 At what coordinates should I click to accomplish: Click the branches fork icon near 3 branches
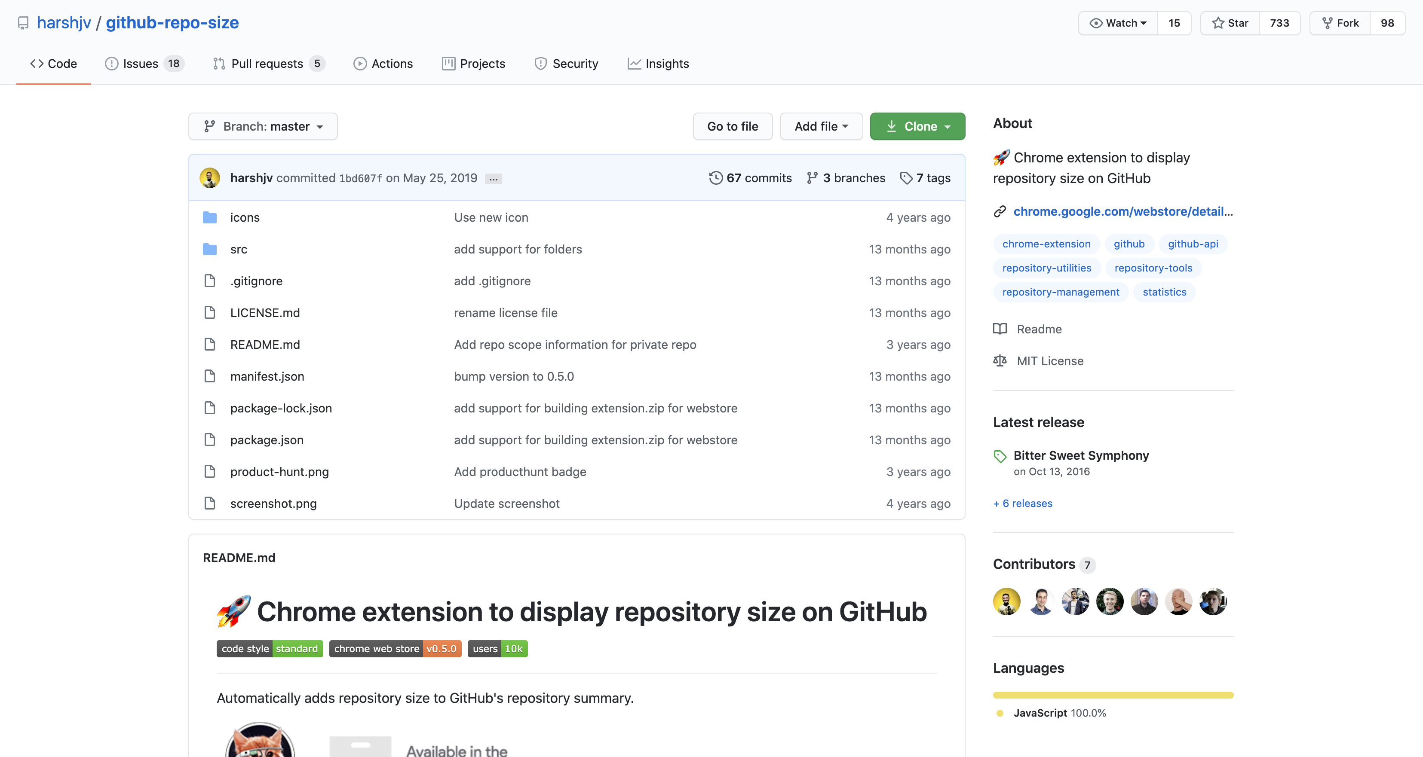click(812, 178)
